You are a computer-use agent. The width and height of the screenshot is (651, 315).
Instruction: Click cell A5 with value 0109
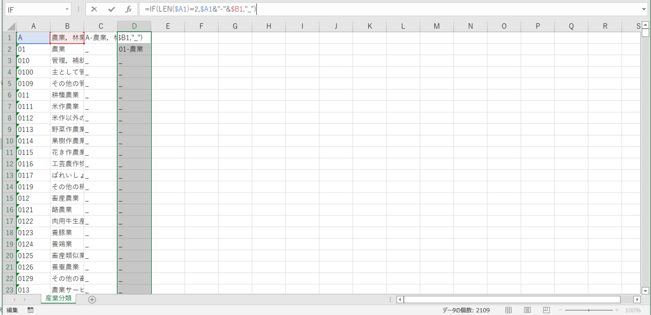pyautogui.click(x=33, y=84)
